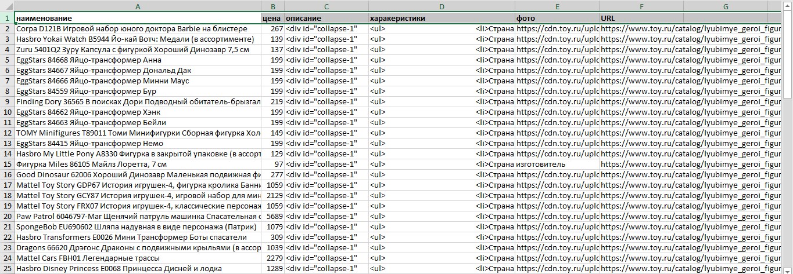Image resolution: width=793 pixels, height=274 pixels.
Task: Select описание cell in Corpa D121B row
Action: coord(326,28)
